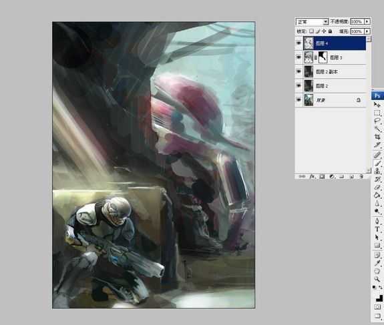The height and width of the screenshot is (325, 384).
Task: Toggle visibility of layer 3
Action: [x=299, y=57]
